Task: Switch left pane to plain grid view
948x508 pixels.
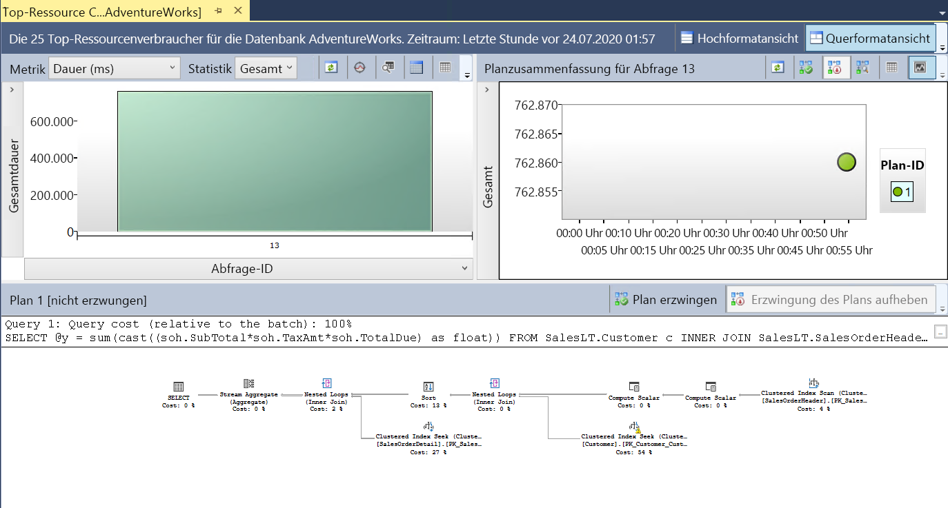Action: [x=445, y=68]
